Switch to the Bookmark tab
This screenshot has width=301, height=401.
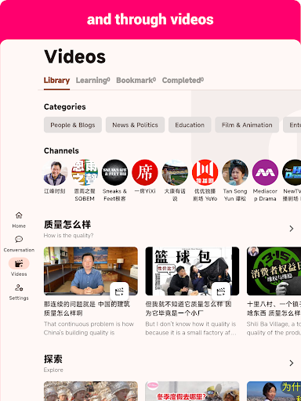[136, 81]
